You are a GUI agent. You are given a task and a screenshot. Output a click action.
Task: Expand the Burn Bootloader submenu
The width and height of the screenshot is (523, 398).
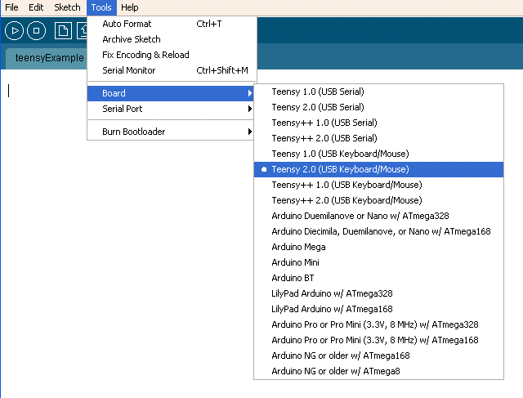click(171, 132)
